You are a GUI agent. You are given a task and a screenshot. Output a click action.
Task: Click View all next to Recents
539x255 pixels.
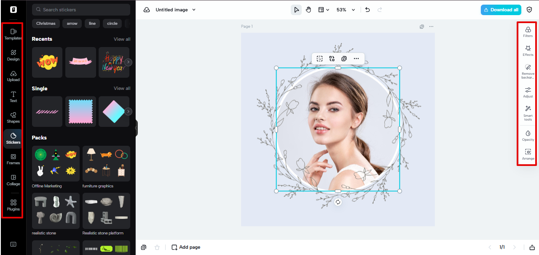pyautogui.click(x=122, y=39)
